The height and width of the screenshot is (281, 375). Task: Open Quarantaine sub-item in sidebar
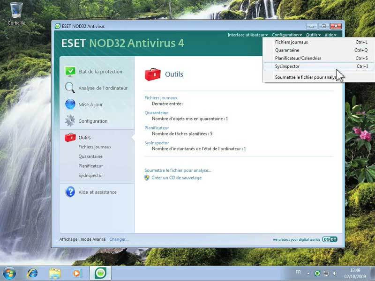(x=90, y=156)
